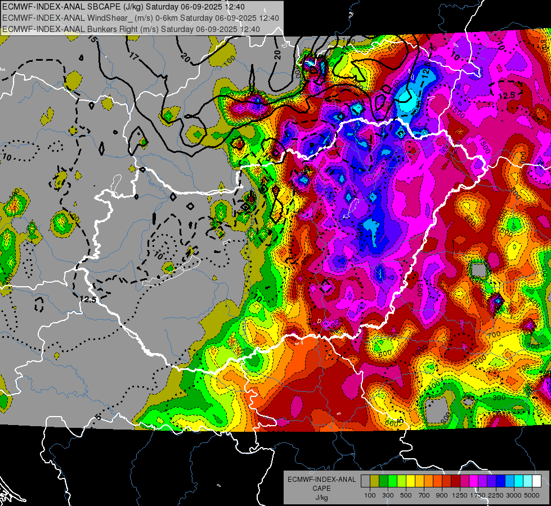Click the 100 tick label on legend
551x506 pixels.
point(370,495)
